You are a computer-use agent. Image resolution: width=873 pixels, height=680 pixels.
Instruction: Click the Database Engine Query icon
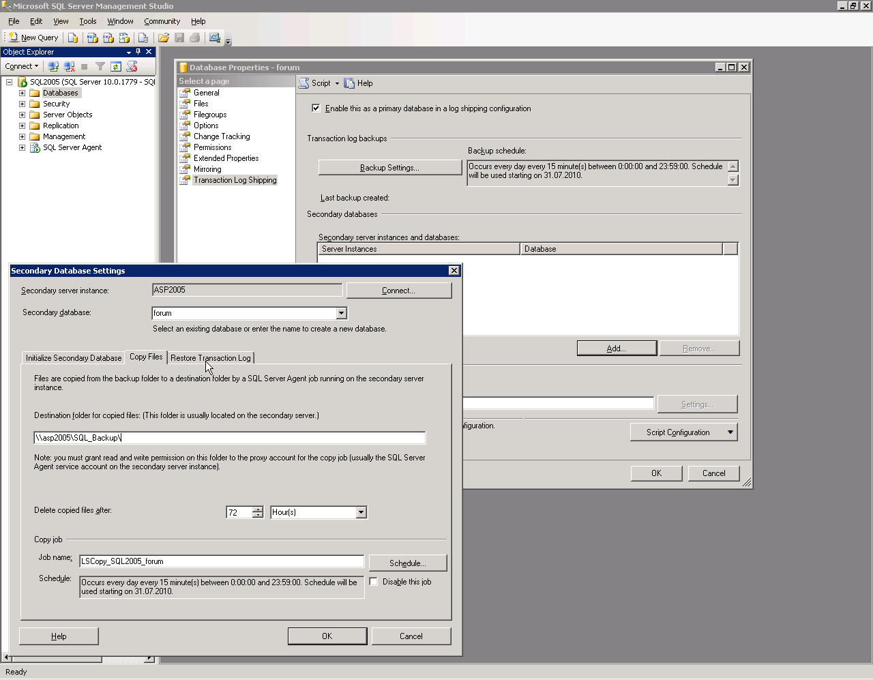[x=73, y=38]
